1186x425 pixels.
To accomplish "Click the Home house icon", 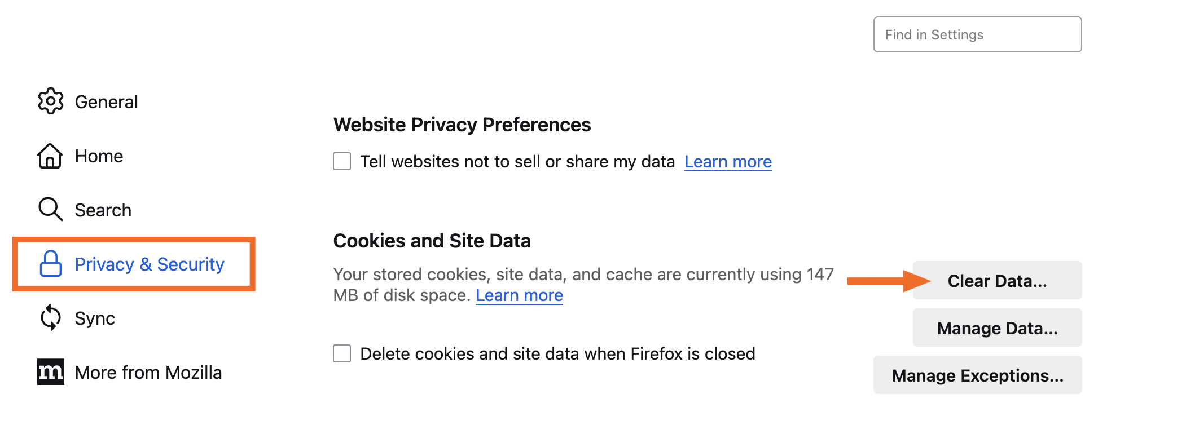I will (x=50, y=156).
